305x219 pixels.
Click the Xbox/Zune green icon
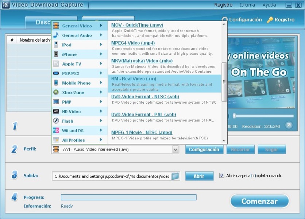(56, 92)
